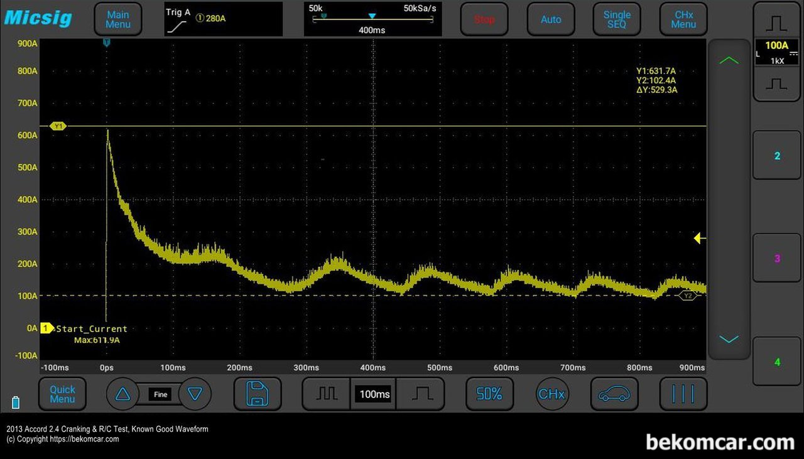Select the trigger position T marker
Image resolution: width=804 pixels, height=459 pixels.
[106, 42]
